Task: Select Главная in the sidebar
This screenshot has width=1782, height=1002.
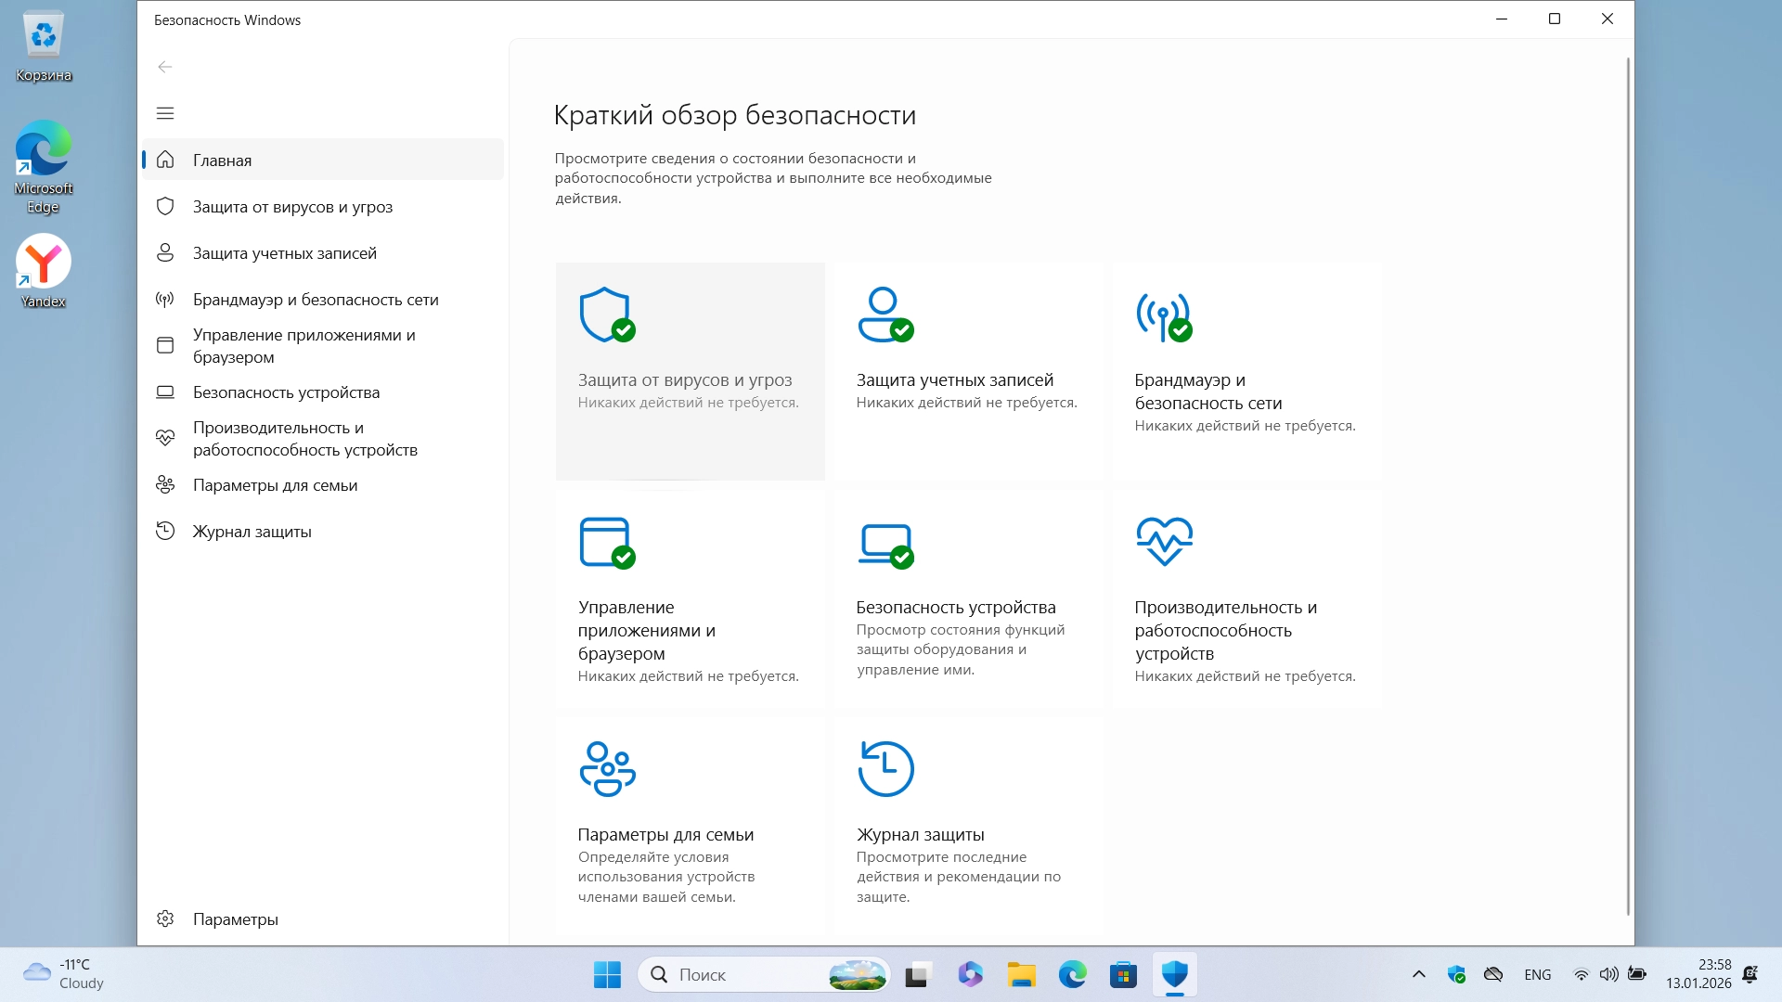Action: pos(222,161)
